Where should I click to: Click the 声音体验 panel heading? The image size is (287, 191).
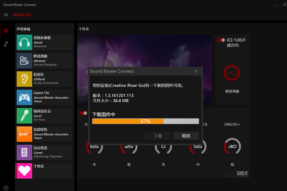[24, 29]
